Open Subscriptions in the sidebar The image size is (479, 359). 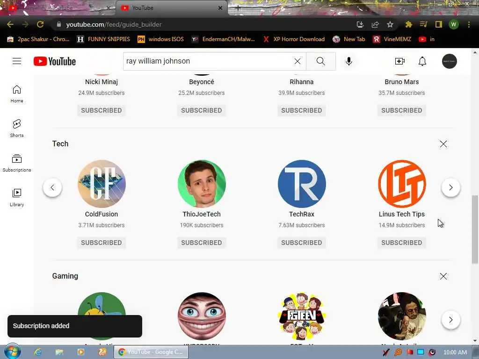[17, 163]
